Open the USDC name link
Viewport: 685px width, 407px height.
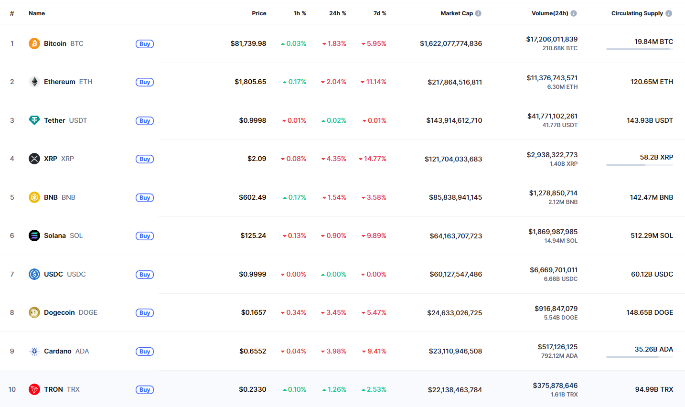click(65, 274)
